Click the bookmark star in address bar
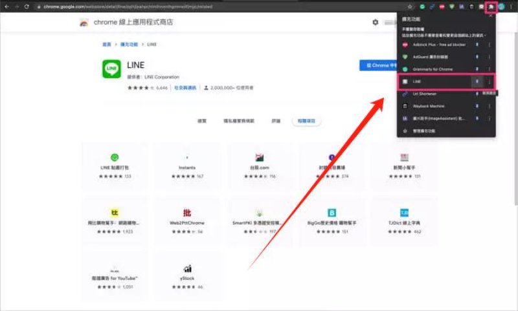 coord(410,6)
